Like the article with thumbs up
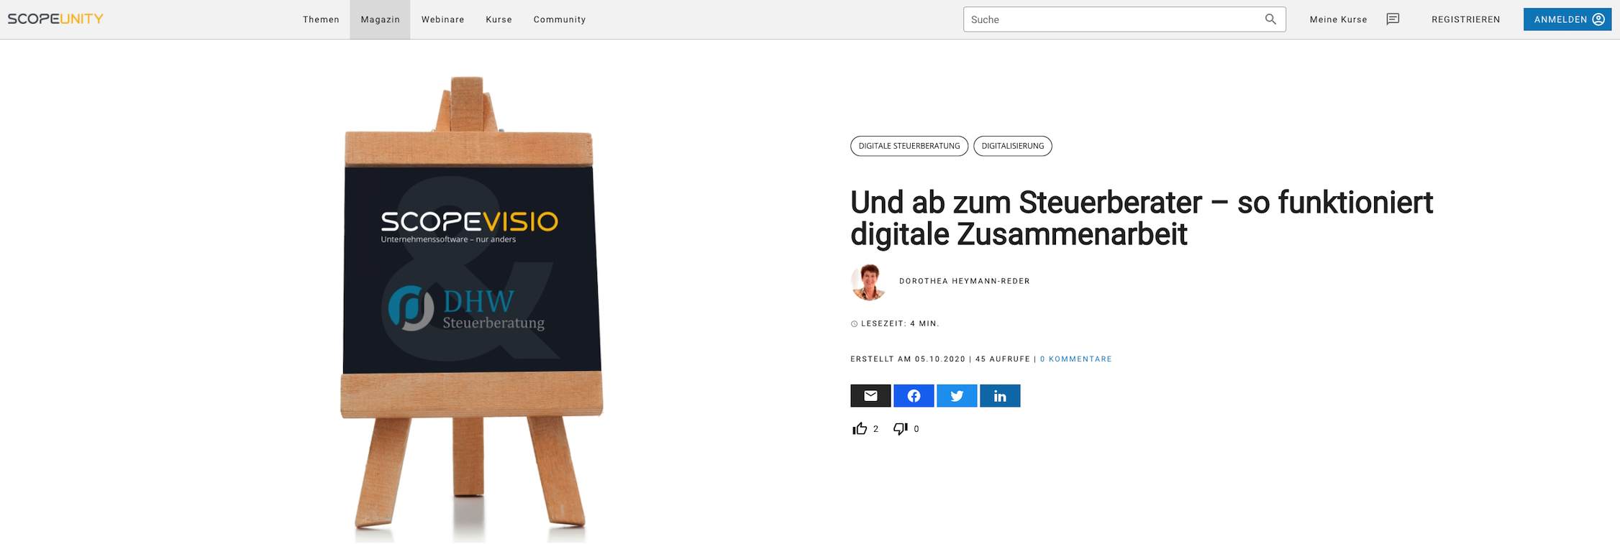 tap(860, 429)
